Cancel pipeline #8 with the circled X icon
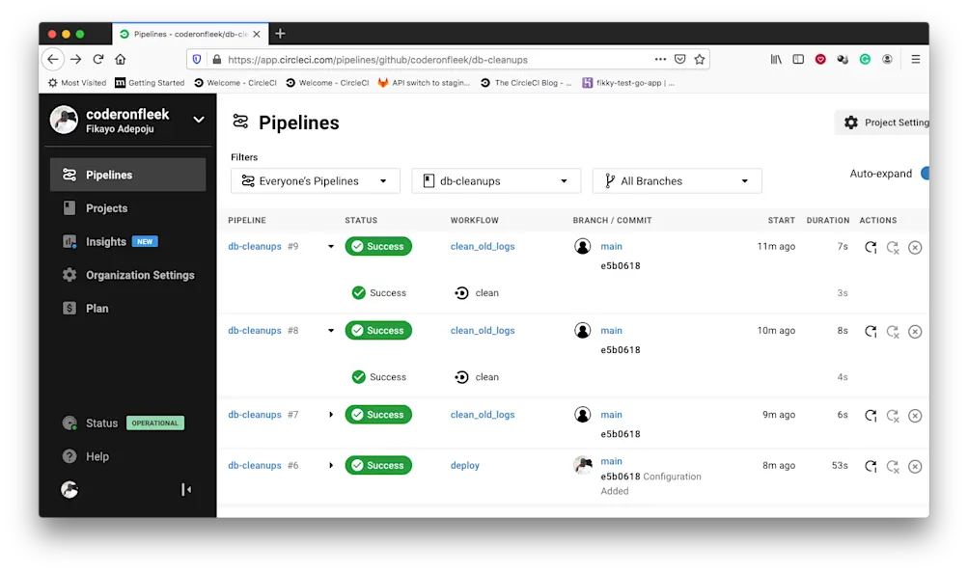 [x=915, y=330]
